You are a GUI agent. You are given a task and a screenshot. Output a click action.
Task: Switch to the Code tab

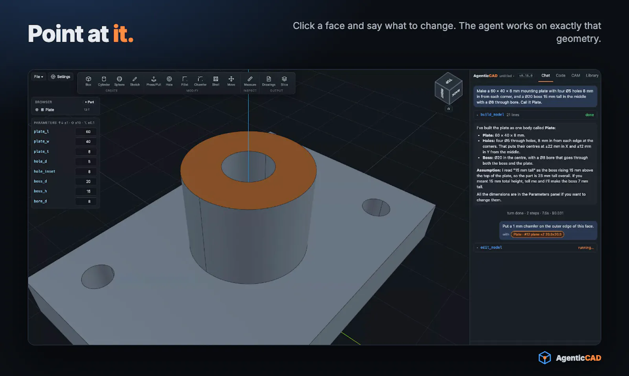point(561,75)
